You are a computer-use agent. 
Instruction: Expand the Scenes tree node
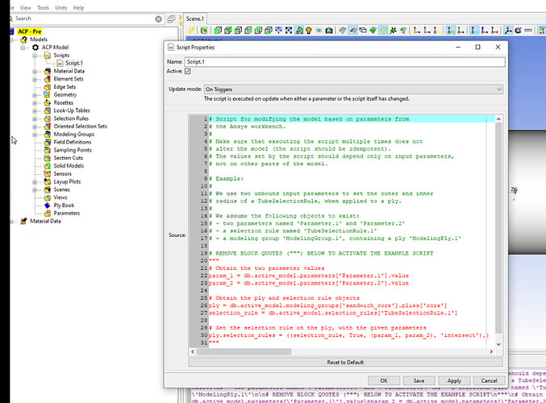coord(35,189)
